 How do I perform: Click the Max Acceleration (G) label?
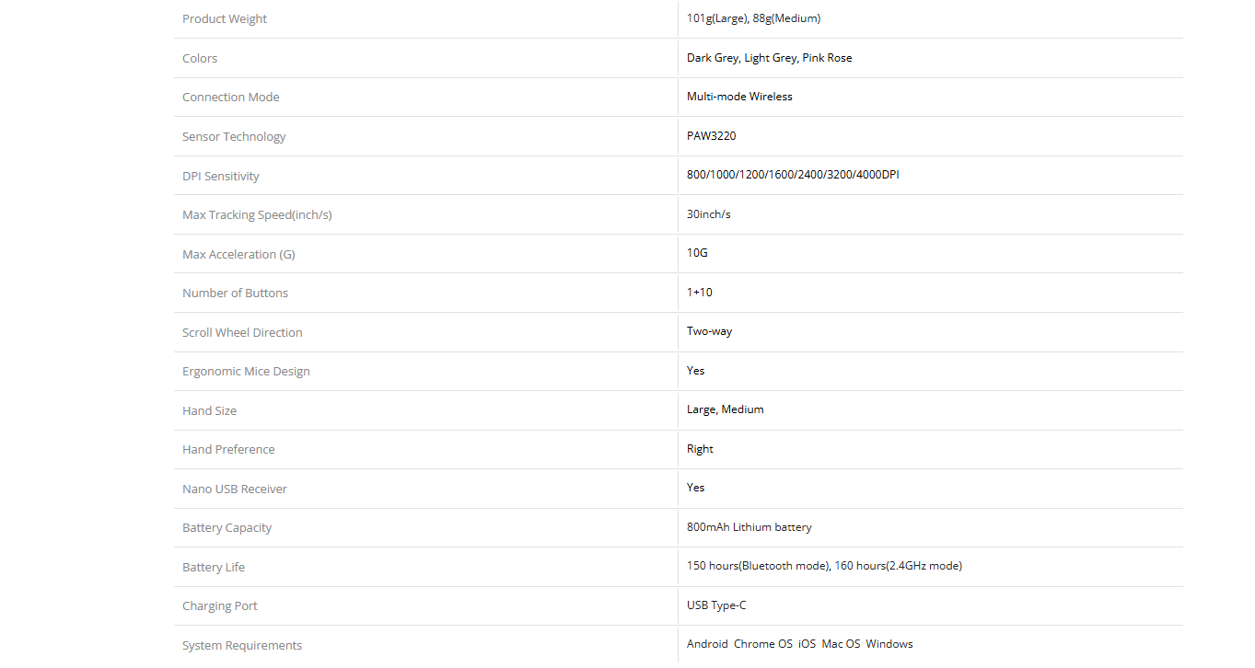(x=238, y=254)
